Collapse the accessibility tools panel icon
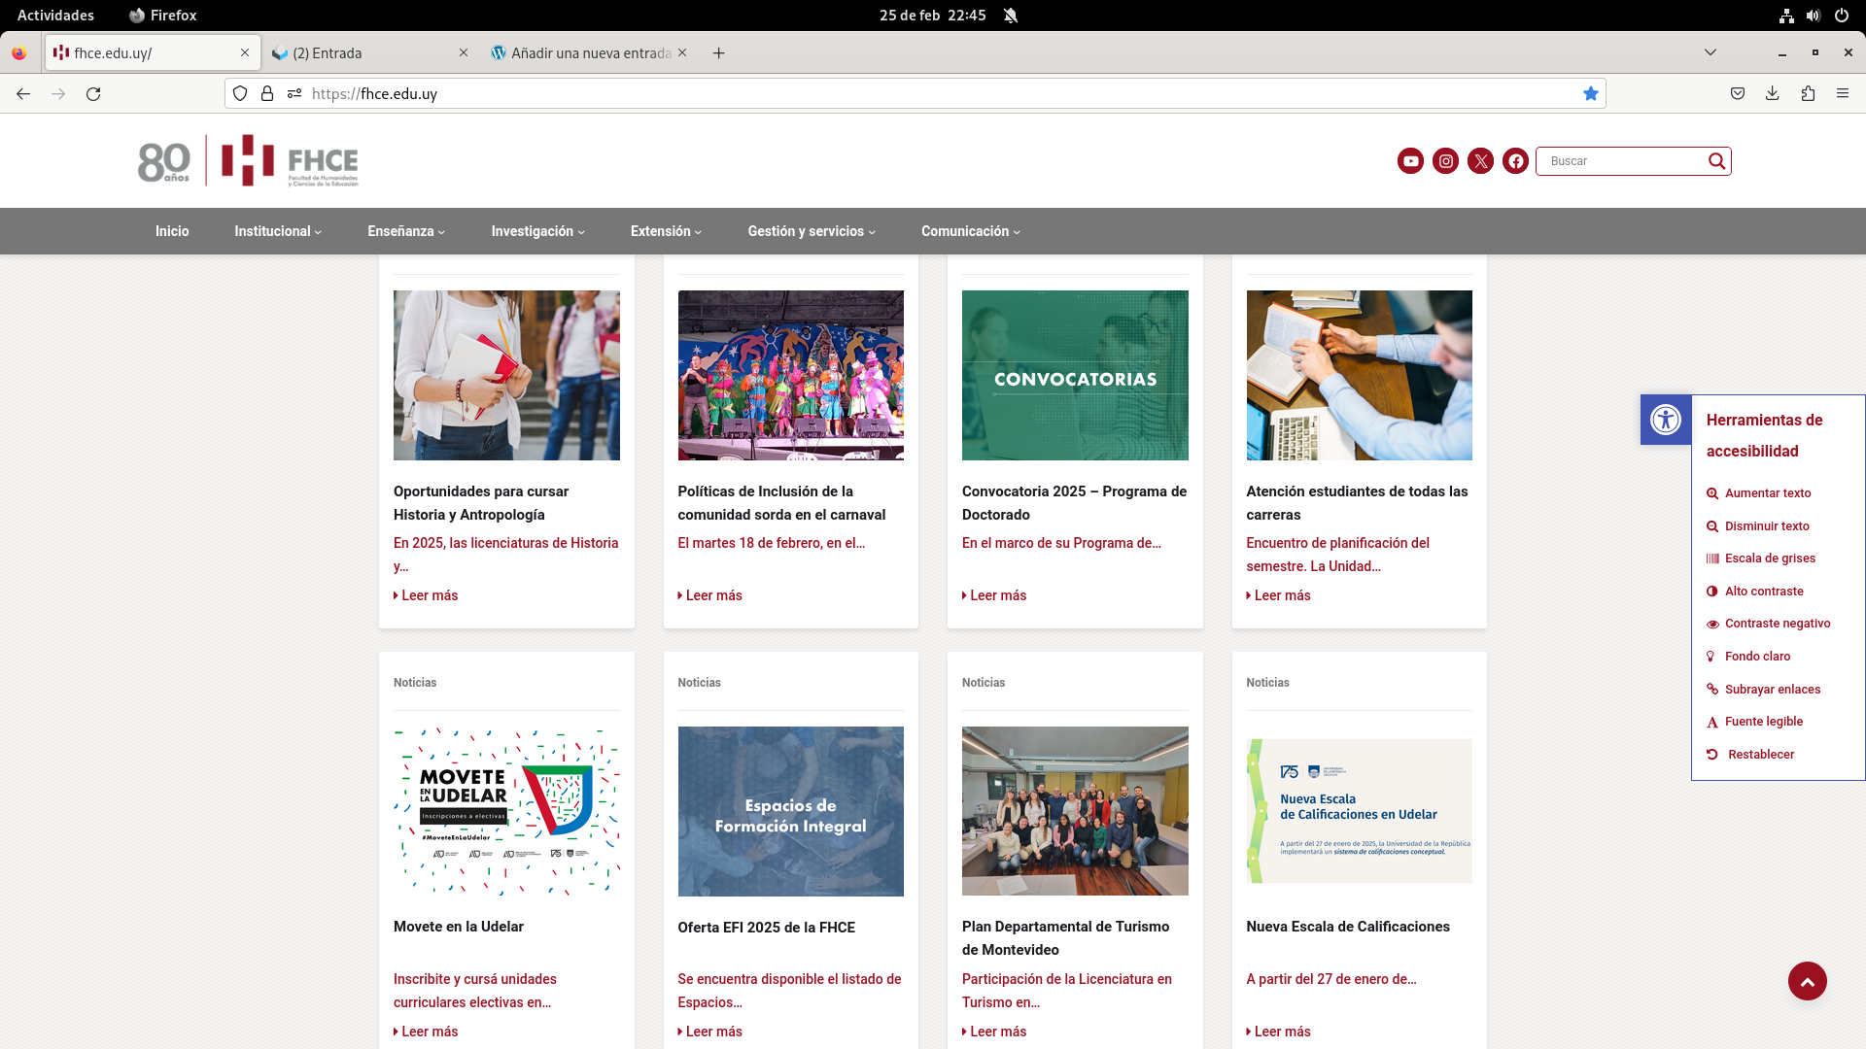 point(1665,420)
